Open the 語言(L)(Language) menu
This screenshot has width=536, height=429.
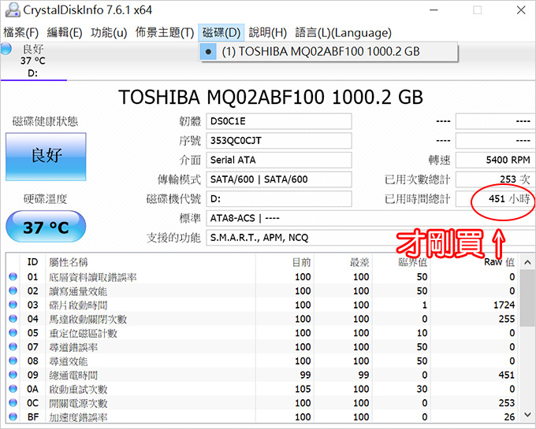343,33
